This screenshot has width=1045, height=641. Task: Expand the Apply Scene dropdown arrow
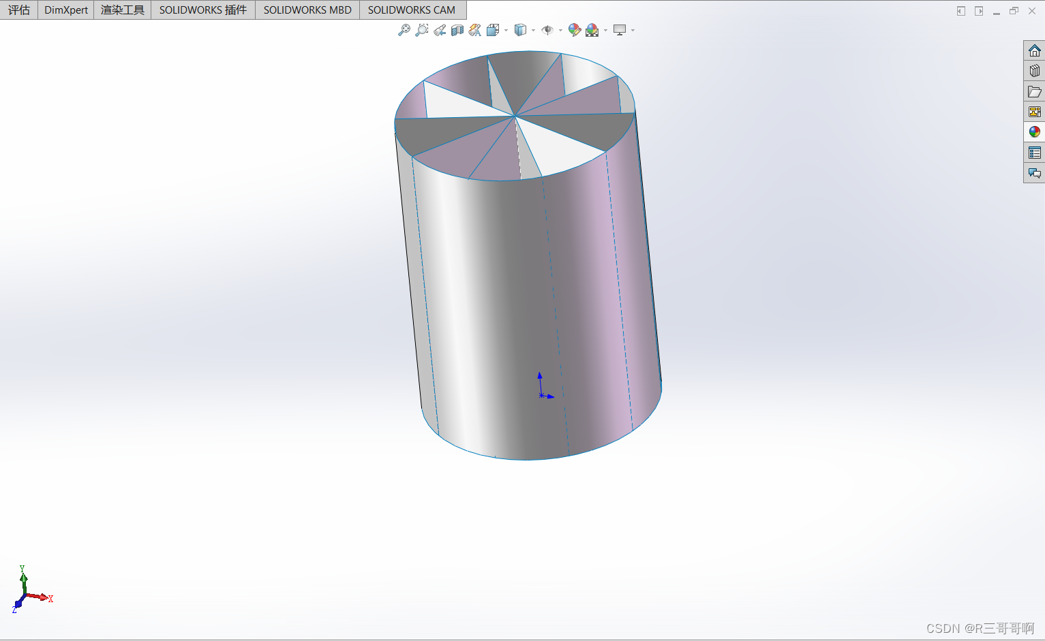point(605,30)
